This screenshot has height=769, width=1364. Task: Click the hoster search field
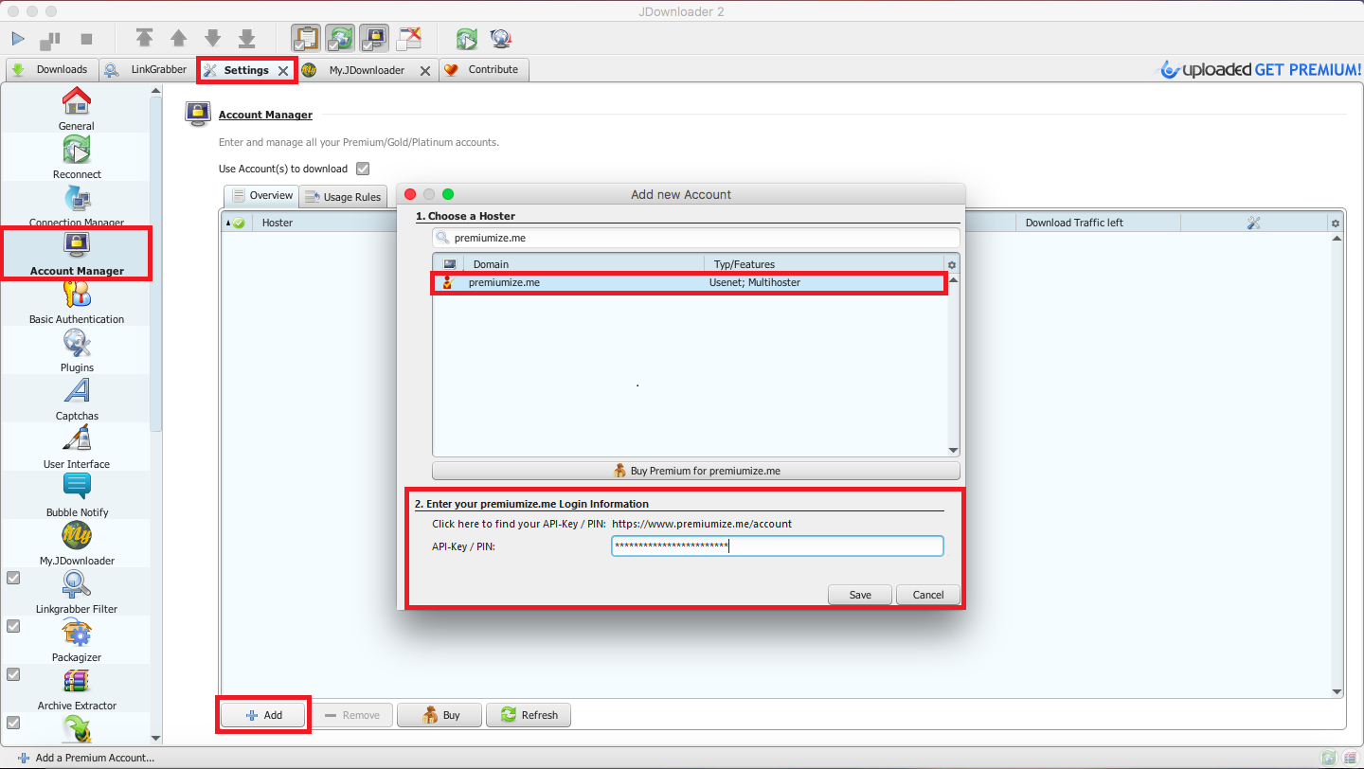(x=696, y=238)
